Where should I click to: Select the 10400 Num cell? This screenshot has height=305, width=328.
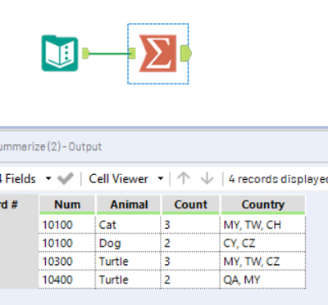click(67, 280)
